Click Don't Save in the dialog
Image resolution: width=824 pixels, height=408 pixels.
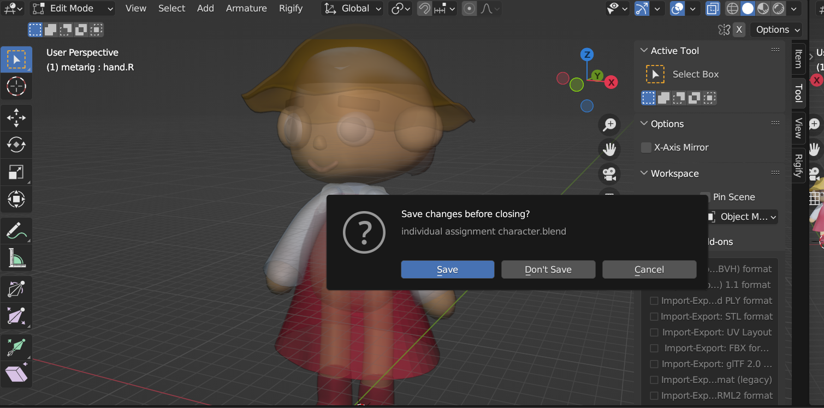(x=548, y=269)
